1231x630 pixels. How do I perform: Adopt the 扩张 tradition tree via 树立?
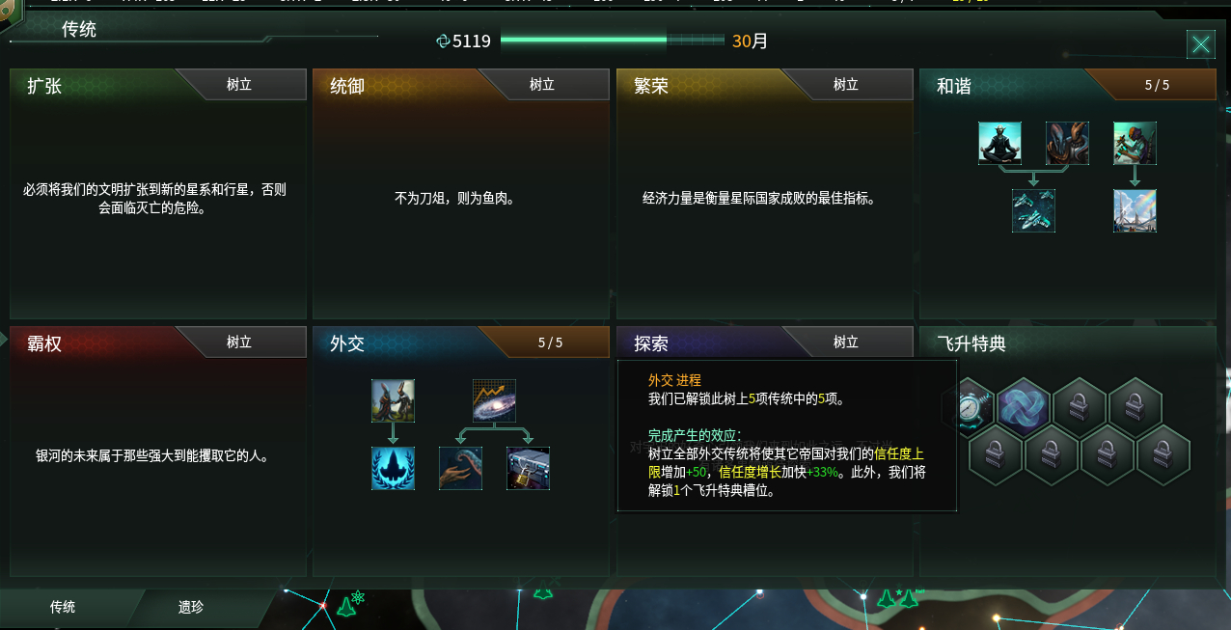click(x=239, y=85)
